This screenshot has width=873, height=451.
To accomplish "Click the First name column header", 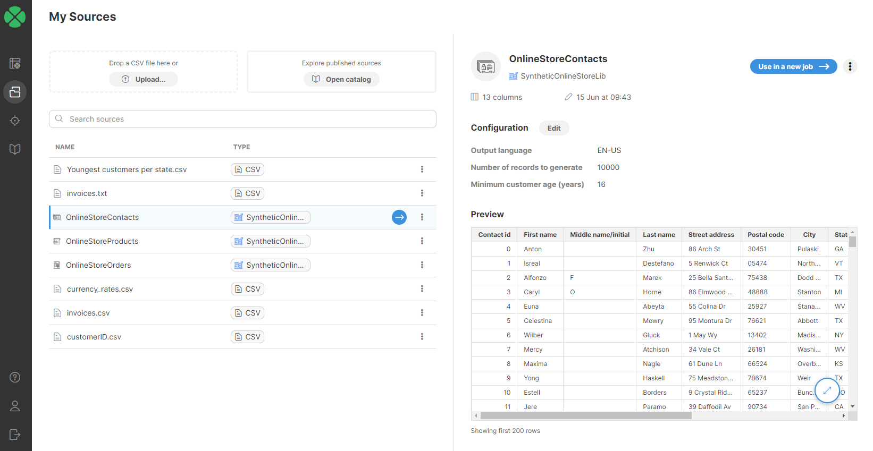I will pos(540,235).
